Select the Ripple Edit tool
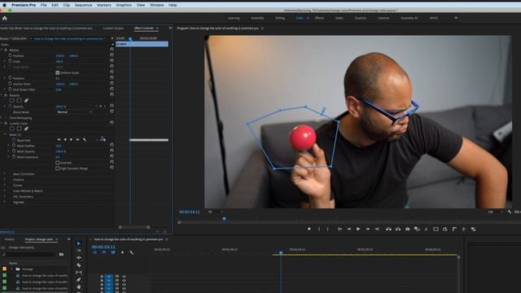This screenshot has width=521, height=293. [x=79, y=258]
